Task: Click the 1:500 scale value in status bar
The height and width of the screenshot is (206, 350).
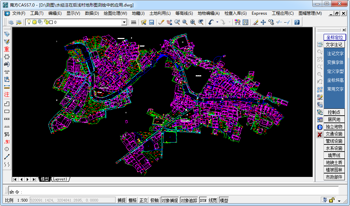Action: coord(23,200)
